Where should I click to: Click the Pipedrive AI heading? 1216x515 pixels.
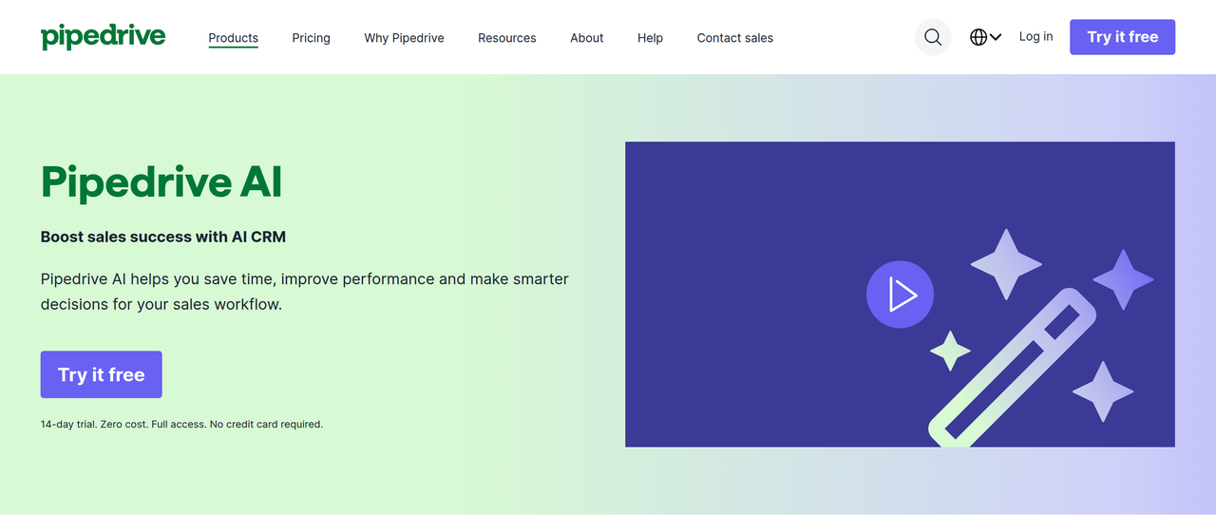pyautogui.click(x=161, y=182)
